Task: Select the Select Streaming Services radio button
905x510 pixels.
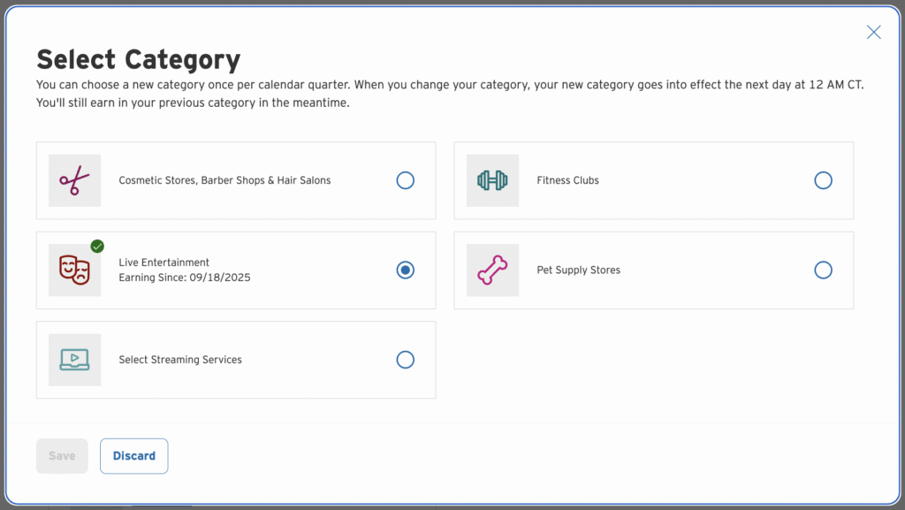Action: click(x=405, y=360)
